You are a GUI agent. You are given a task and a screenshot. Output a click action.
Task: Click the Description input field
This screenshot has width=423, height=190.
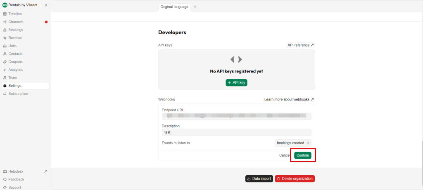click(236, 133)
